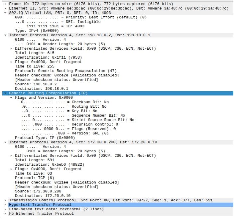Collapse the 802.1Q Virtual LAN node
The height and width of the screenshot is (219, 238).
point(5,13)
